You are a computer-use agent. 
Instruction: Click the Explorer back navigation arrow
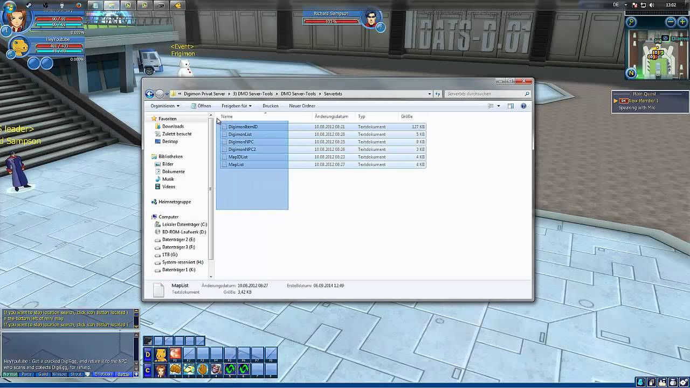[x=150, y=94]
